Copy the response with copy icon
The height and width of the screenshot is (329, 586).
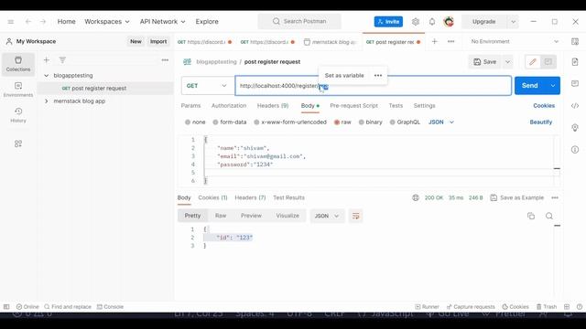pyautogui.click(x=531, y=216)
